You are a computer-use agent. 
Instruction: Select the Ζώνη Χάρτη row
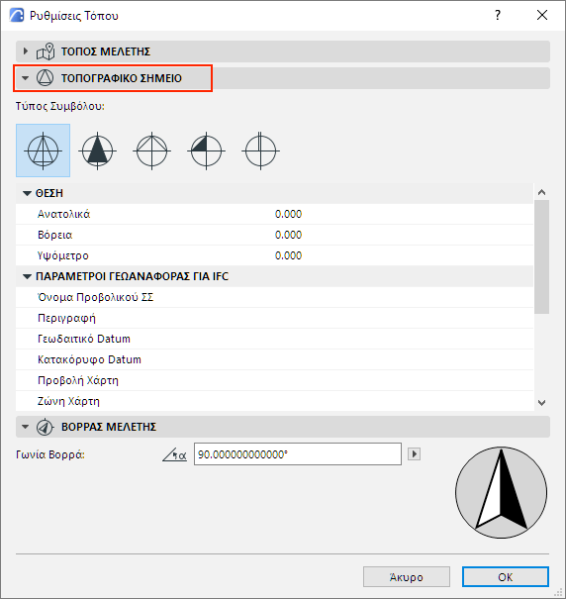click(275, 401)
